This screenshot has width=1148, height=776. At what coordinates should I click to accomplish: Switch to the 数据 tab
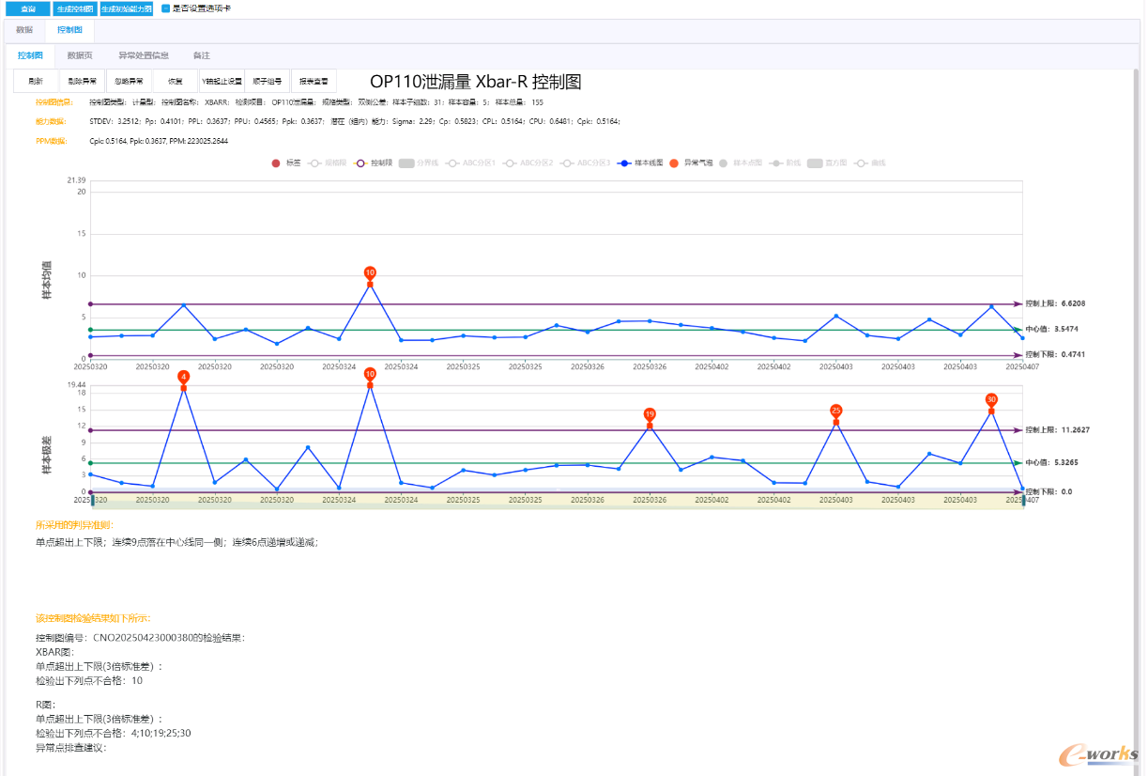(x=24, y=30)
